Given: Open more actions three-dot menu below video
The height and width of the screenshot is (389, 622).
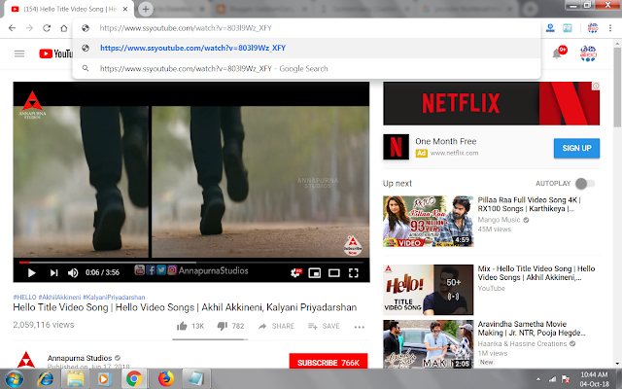Looking at the screenshot, I should [359, 327].
